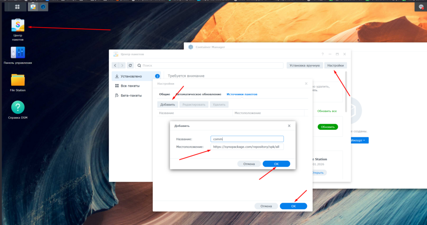This screenshot has height=225, width=427.
Task: Open Справка DSM help icon
Action: point(18,107)
